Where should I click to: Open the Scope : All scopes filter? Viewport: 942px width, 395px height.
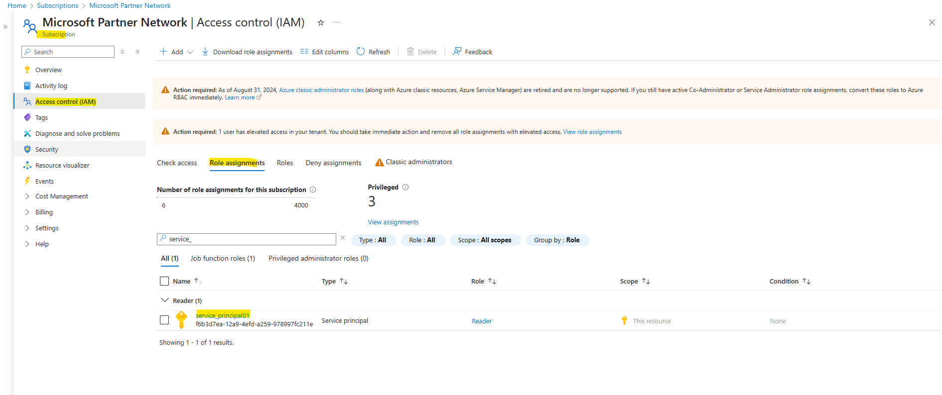tap(485, 240)
